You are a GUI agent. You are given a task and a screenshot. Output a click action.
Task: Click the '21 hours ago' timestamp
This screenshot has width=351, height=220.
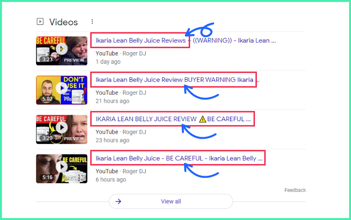click(x=113, y=101)
